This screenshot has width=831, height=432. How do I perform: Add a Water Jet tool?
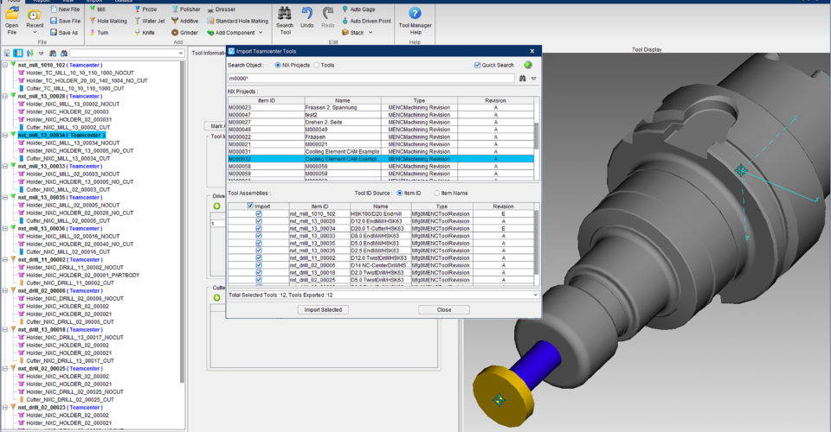point(150,21)
